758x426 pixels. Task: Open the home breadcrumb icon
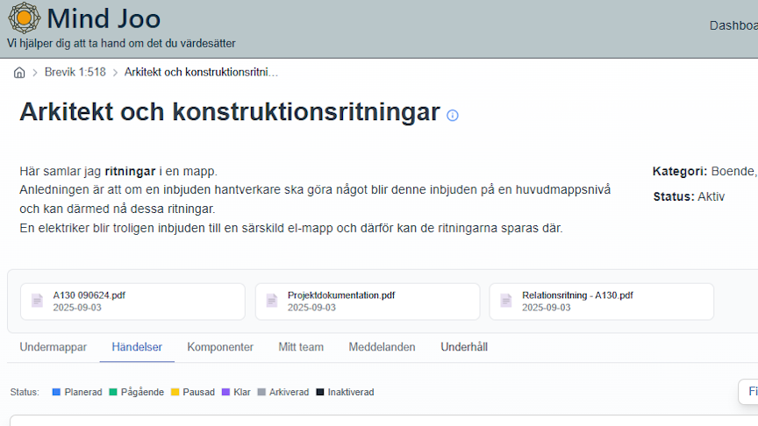[x=19, y=73]
